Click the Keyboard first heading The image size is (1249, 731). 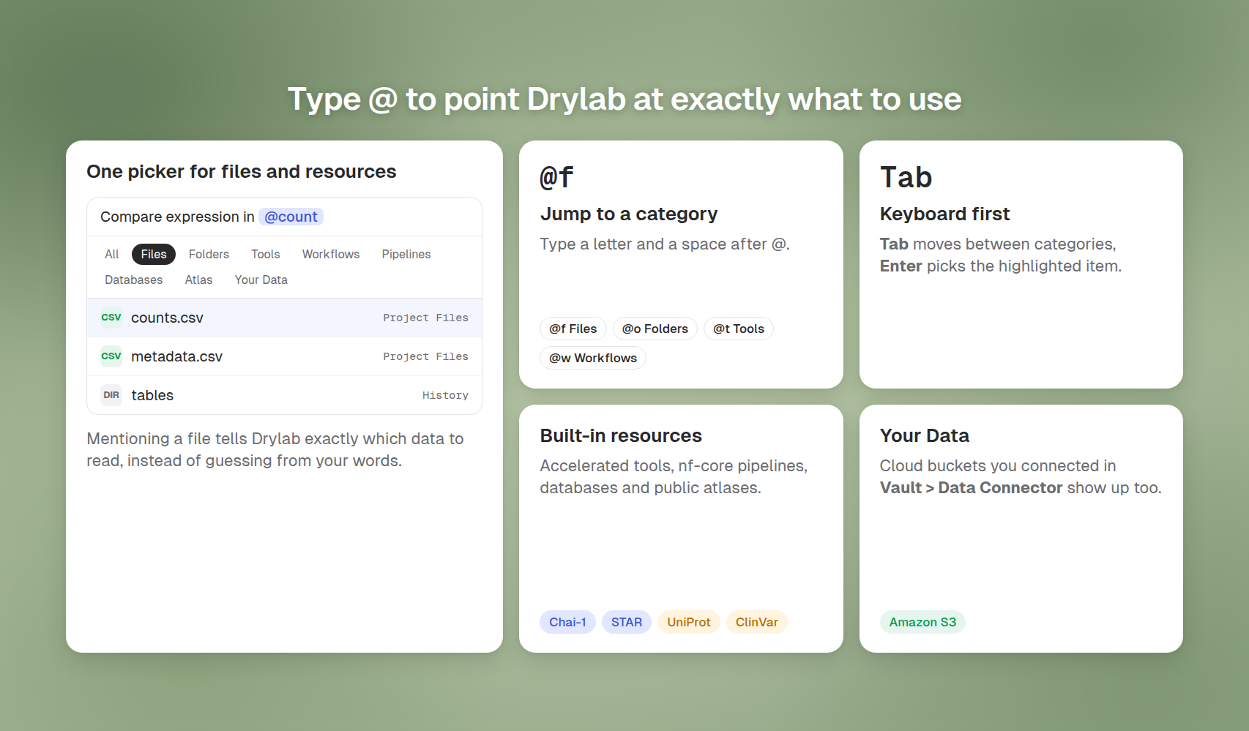944,214
